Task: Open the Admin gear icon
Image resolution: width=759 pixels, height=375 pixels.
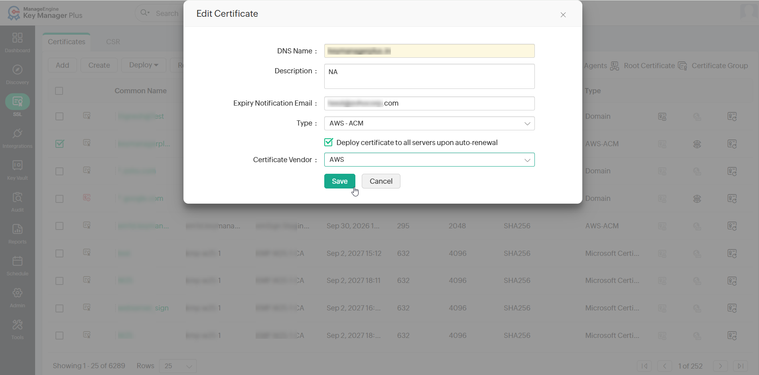Action: (18, 293)
